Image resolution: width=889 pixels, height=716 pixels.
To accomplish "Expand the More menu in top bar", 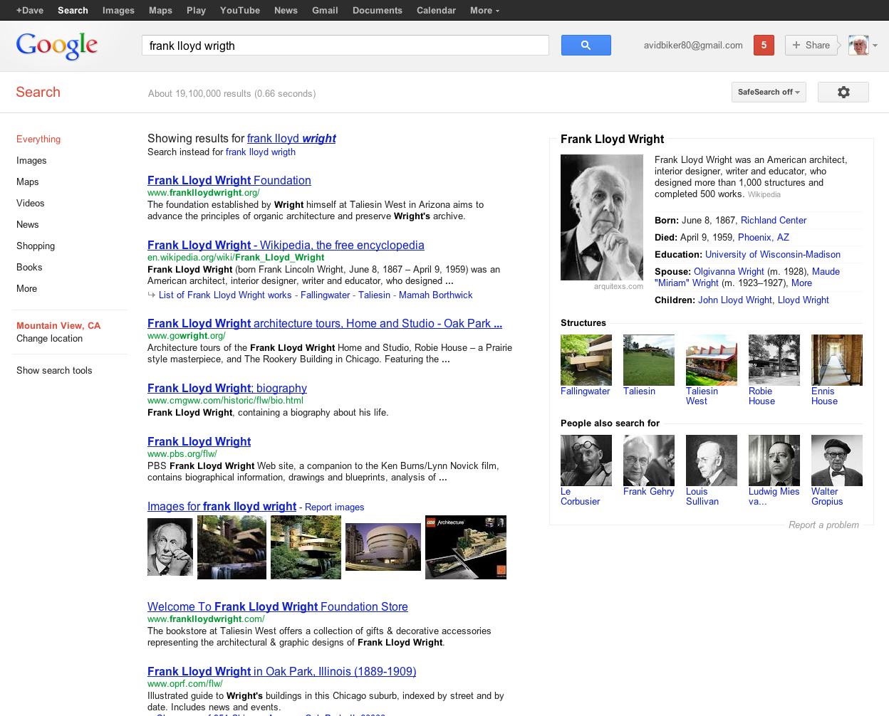I will pos(484,10).
